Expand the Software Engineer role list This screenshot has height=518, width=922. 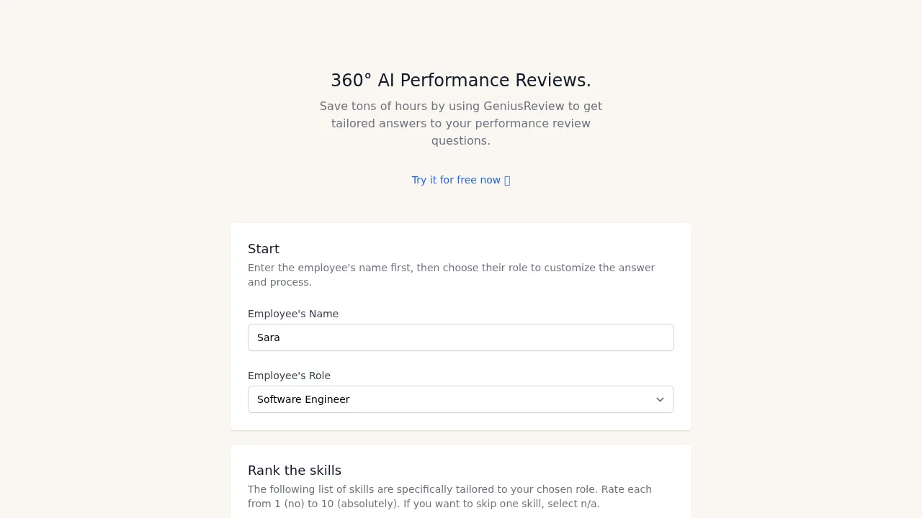tap(461, 399)
